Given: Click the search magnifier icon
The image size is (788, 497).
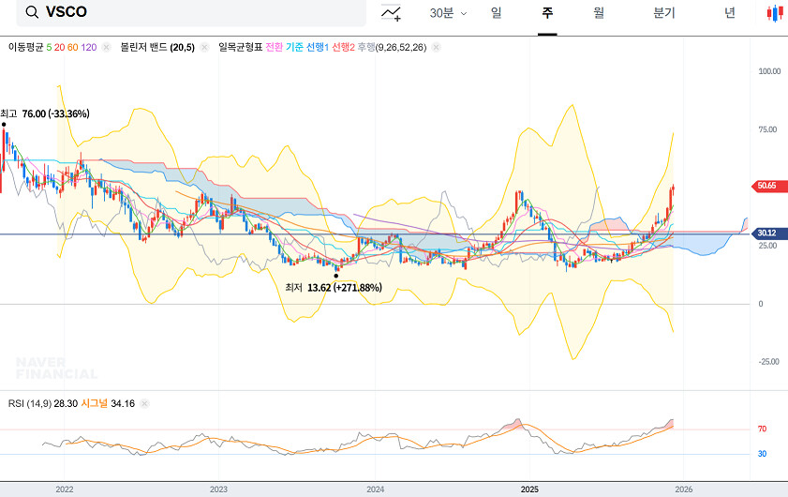Looking at the screenshot, I should point(32,12).
